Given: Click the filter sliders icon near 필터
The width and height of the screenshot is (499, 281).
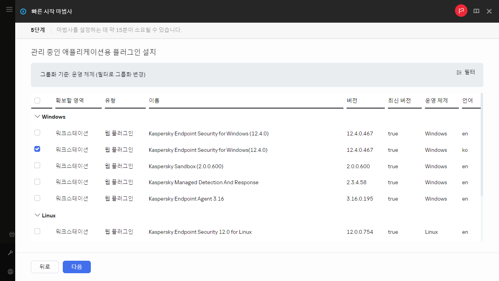Looking at the screenshot, I should click(x=459, y=72).
